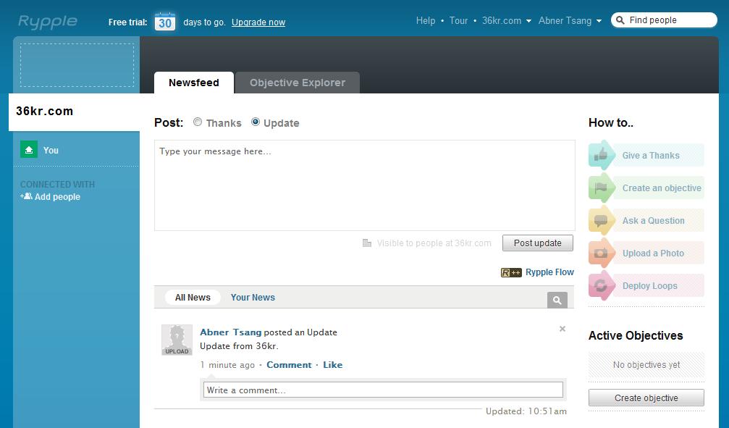Click the Write a comment field

383,390
